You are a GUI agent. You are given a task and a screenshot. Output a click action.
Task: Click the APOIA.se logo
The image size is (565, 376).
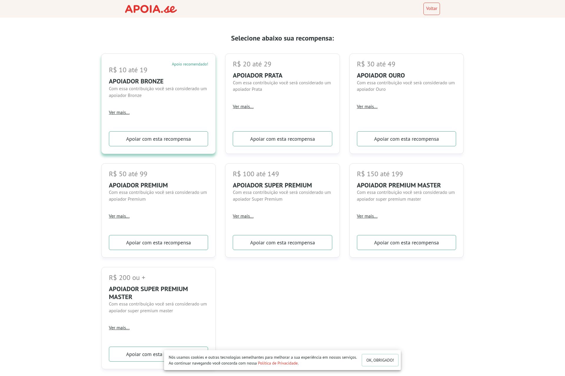pyautogui.click(x=151, y=9)
